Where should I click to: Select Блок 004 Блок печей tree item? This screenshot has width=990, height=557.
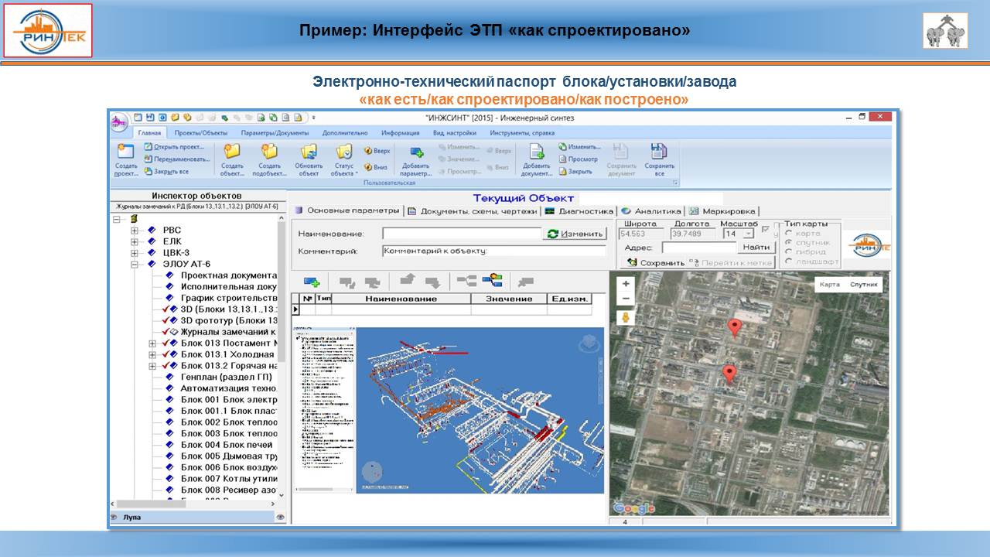pyautogui.click(x=226, y=445)
